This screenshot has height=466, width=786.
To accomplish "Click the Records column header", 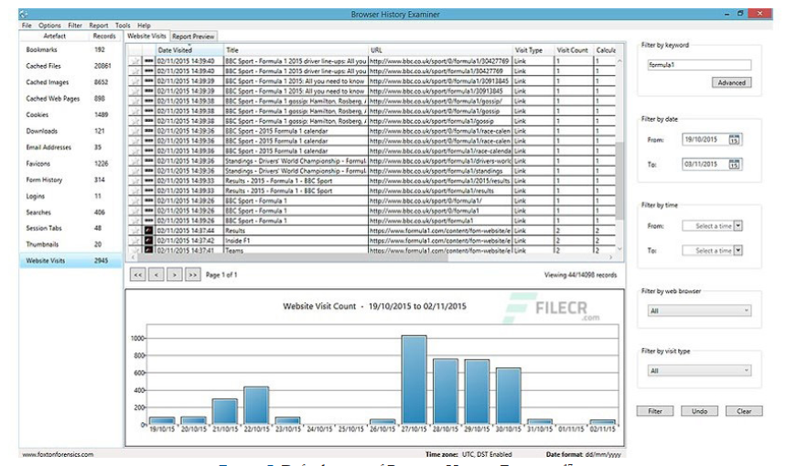I will click(104, 36).
